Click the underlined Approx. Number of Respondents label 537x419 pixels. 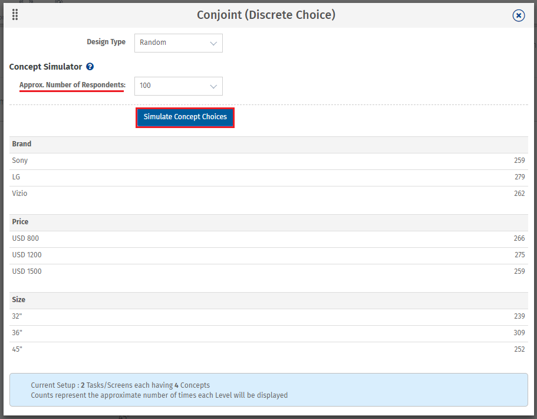point(71,85)
